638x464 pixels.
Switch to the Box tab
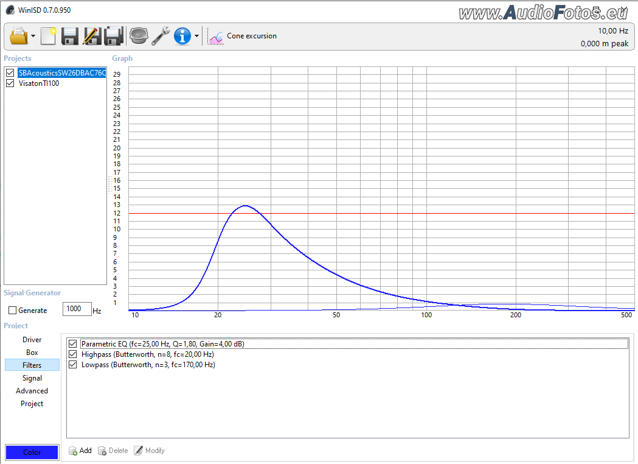(x=32, y=353)
